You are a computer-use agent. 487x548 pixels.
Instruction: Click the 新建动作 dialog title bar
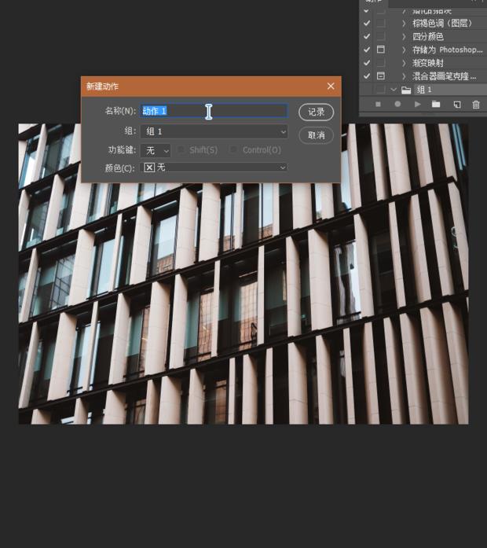(211, 86)
